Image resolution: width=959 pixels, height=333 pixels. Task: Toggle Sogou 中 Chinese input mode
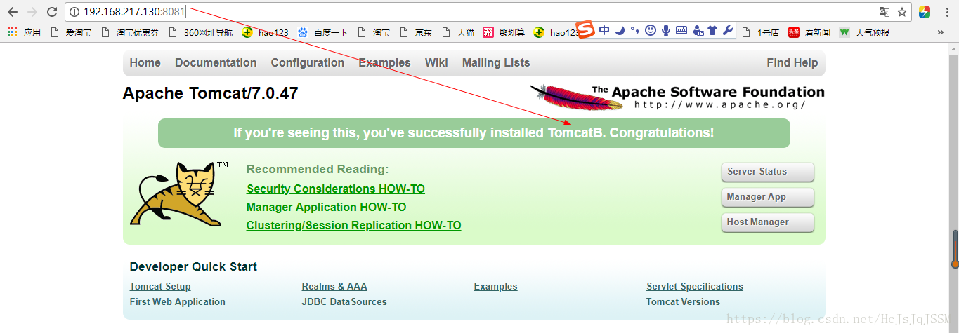coord(604,30)
